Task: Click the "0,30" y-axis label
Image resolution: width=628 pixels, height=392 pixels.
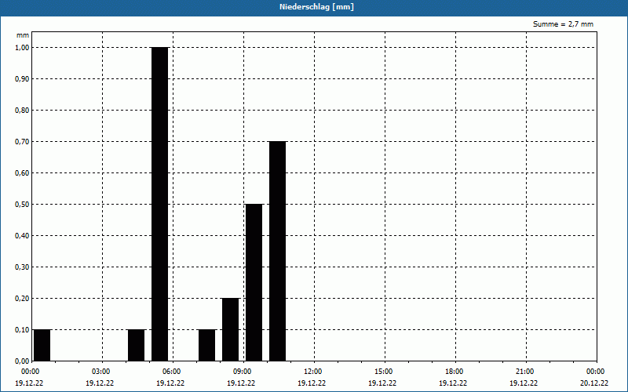Action: 22,267
